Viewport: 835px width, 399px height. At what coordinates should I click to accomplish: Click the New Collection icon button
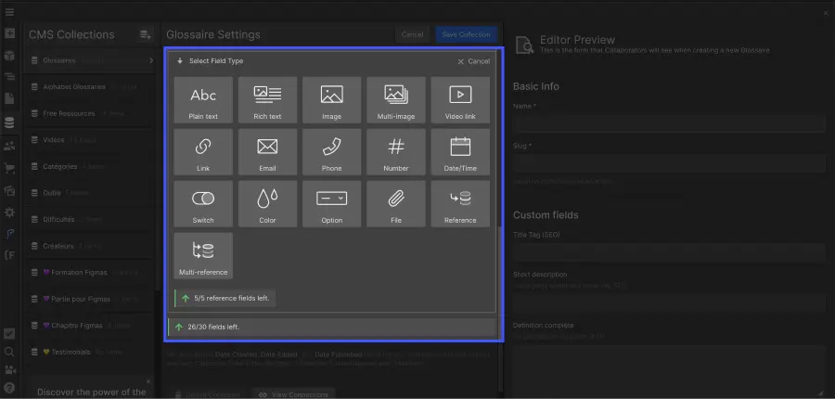tap(145, 34)
